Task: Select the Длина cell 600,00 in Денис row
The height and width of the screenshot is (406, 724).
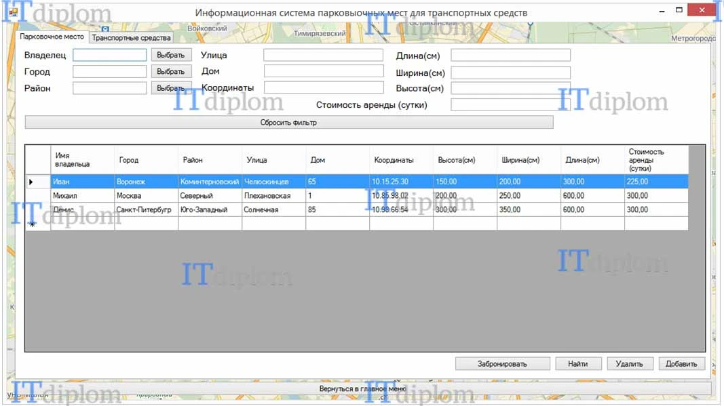Action: point(592,209)
